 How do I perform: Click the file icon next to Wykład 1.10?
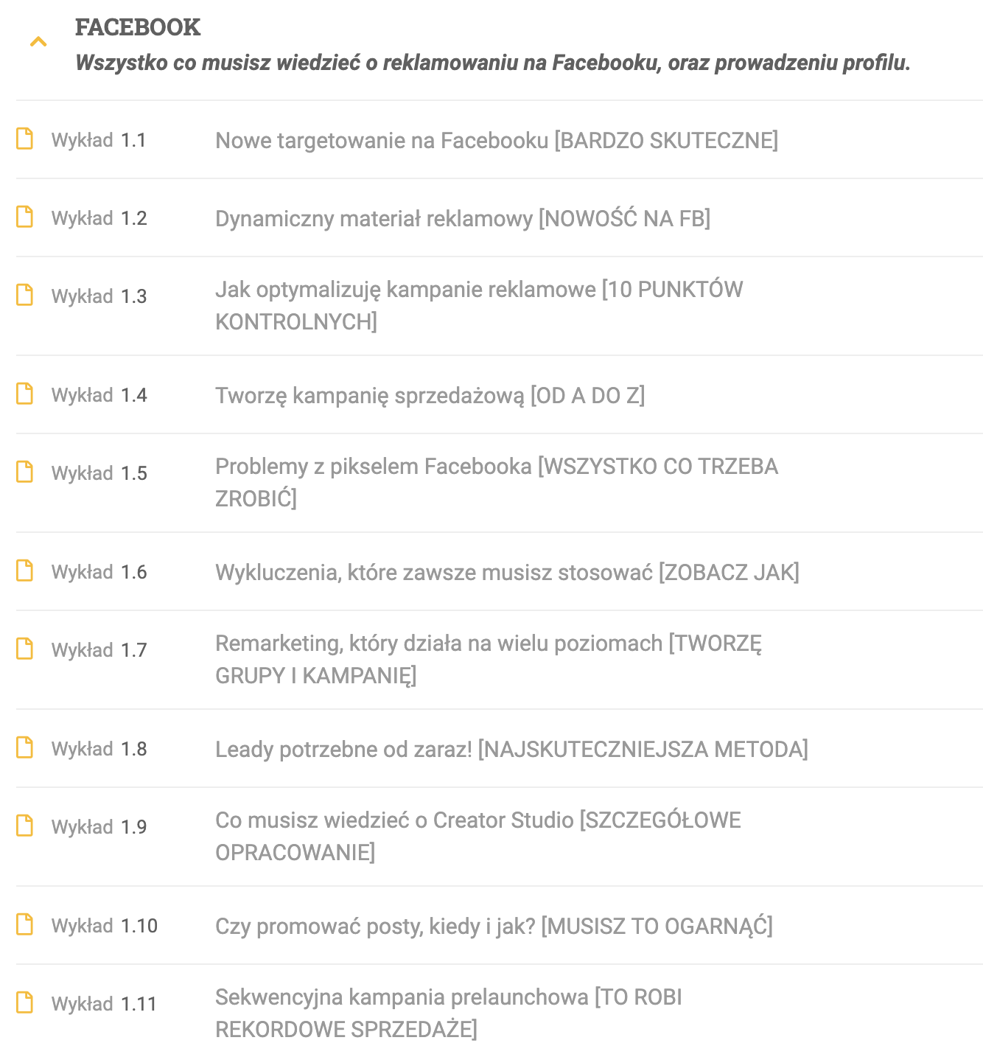pos(25,924)
